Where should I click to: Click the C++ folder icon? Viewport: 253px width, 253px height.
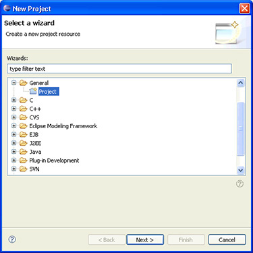pyautogui.click(x=23, y=109)
